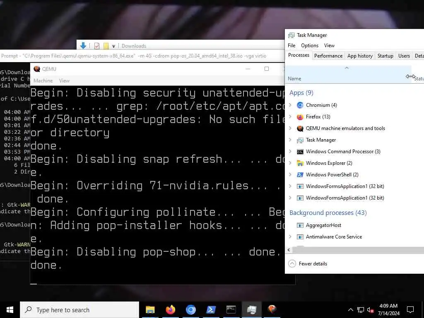Viewport: 424px width, 318px height.
Task: Open the View menu in QEMU
Action: [x=64, y=81]
